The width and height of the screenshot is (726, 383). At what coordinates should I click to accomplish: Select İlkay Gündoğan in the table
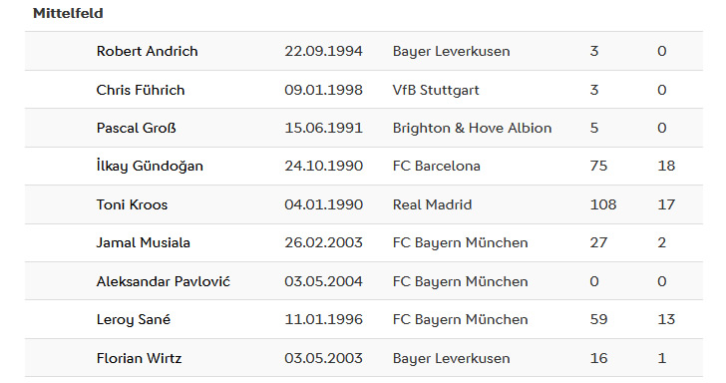click(150, 166)
